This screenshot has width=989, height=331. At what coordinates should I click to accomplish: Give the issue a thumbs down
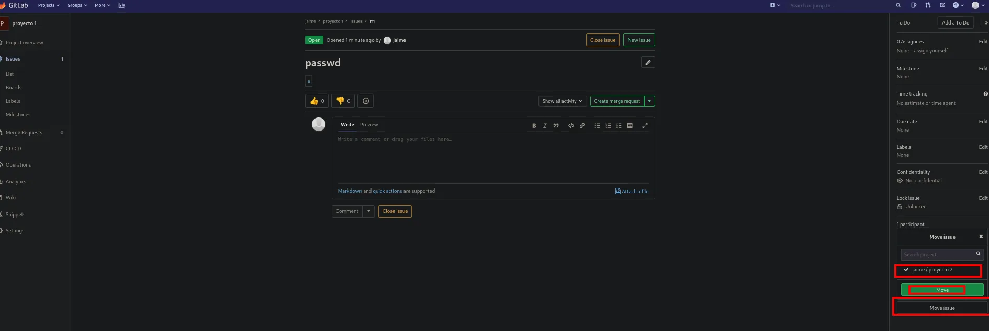[343, 101]
